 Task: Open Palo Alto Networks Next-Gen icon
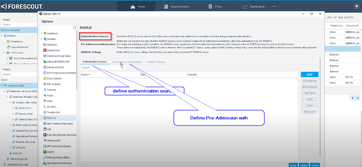pos(45,135)
